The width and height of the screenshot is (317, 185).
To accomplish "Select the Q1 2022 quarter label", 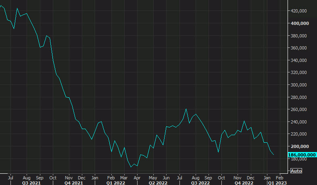I will pyautogui.click(x=115, y=182).
